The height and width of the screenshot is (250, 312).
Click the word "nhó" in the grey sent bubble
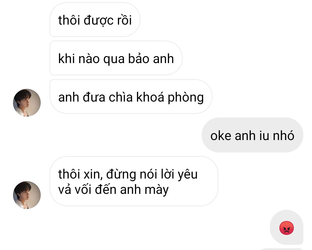coord(283,135)
